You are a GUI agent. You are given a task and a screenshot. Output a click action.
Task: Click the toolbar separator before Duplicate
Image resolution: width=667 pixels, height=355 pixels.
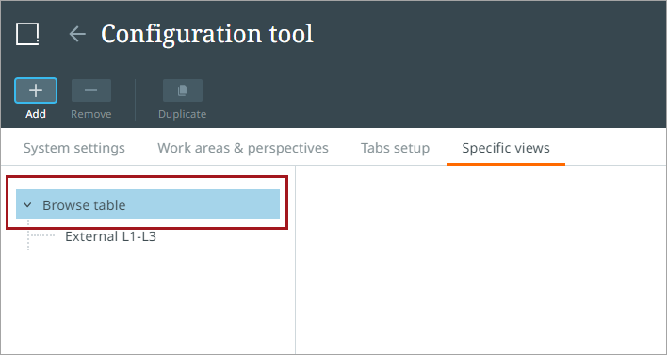136,100
